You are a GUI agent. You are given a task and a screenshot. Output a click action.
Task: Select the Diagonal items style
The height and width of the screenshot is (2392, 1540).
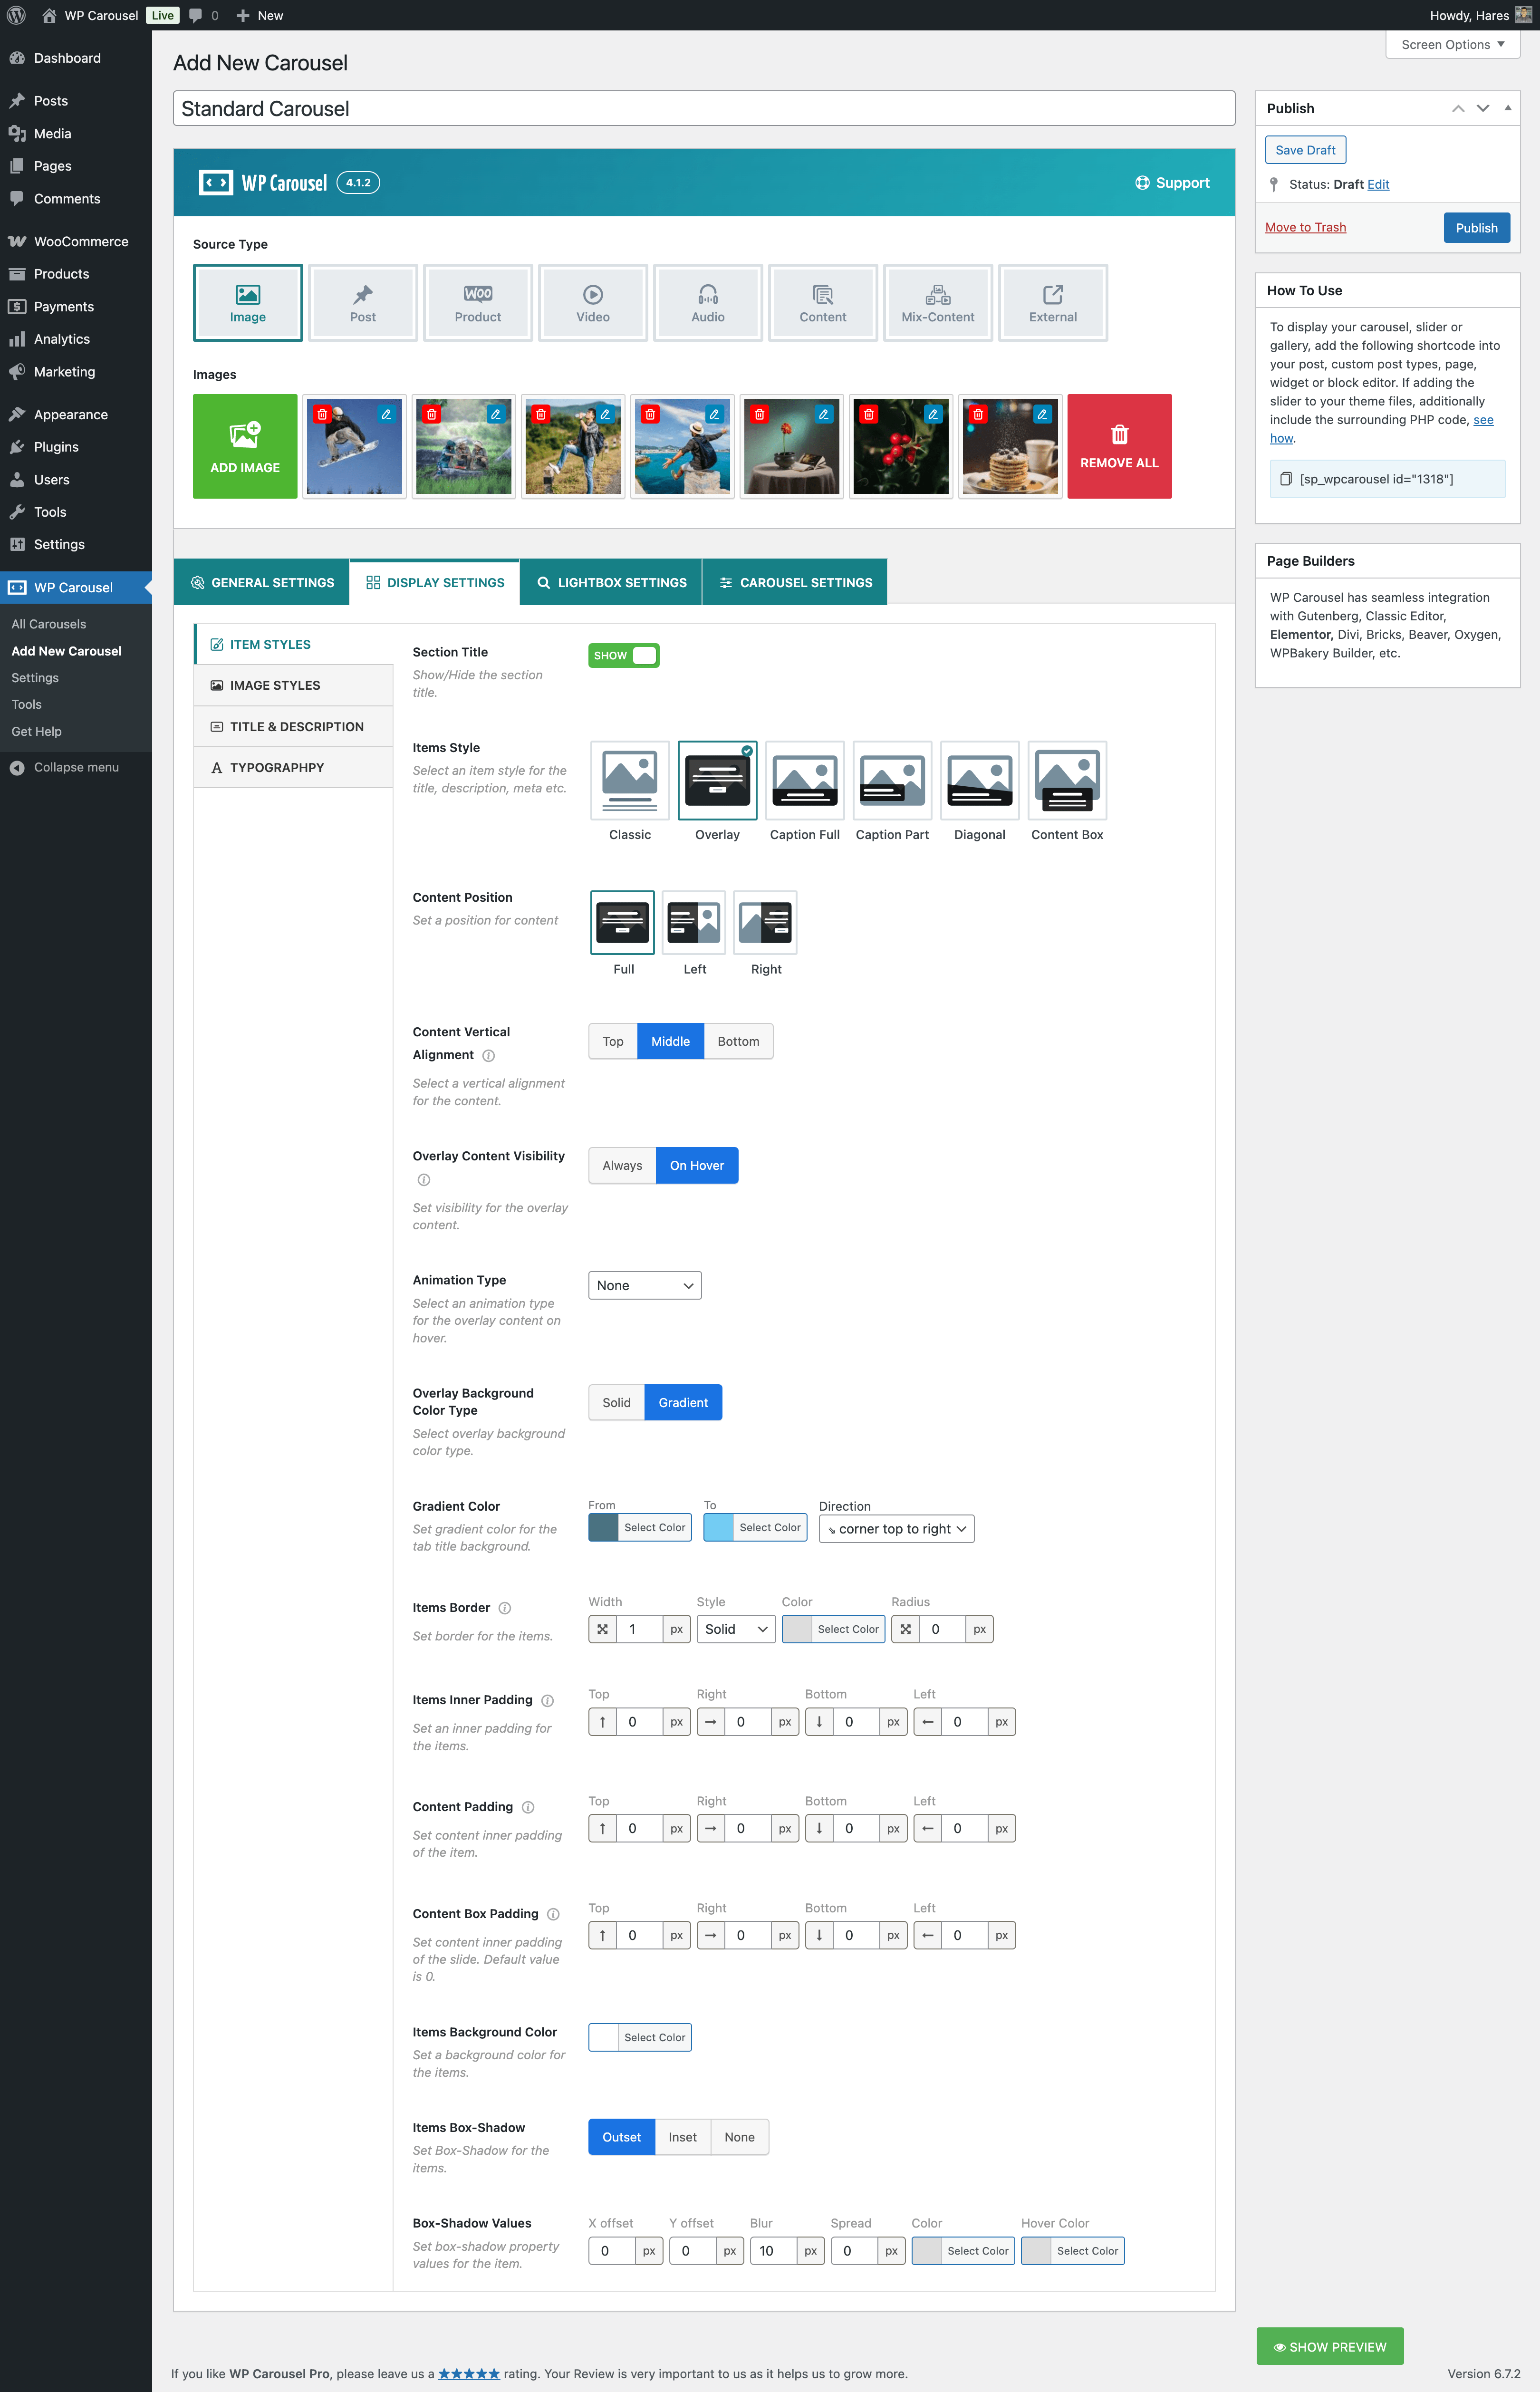point(980,781)
